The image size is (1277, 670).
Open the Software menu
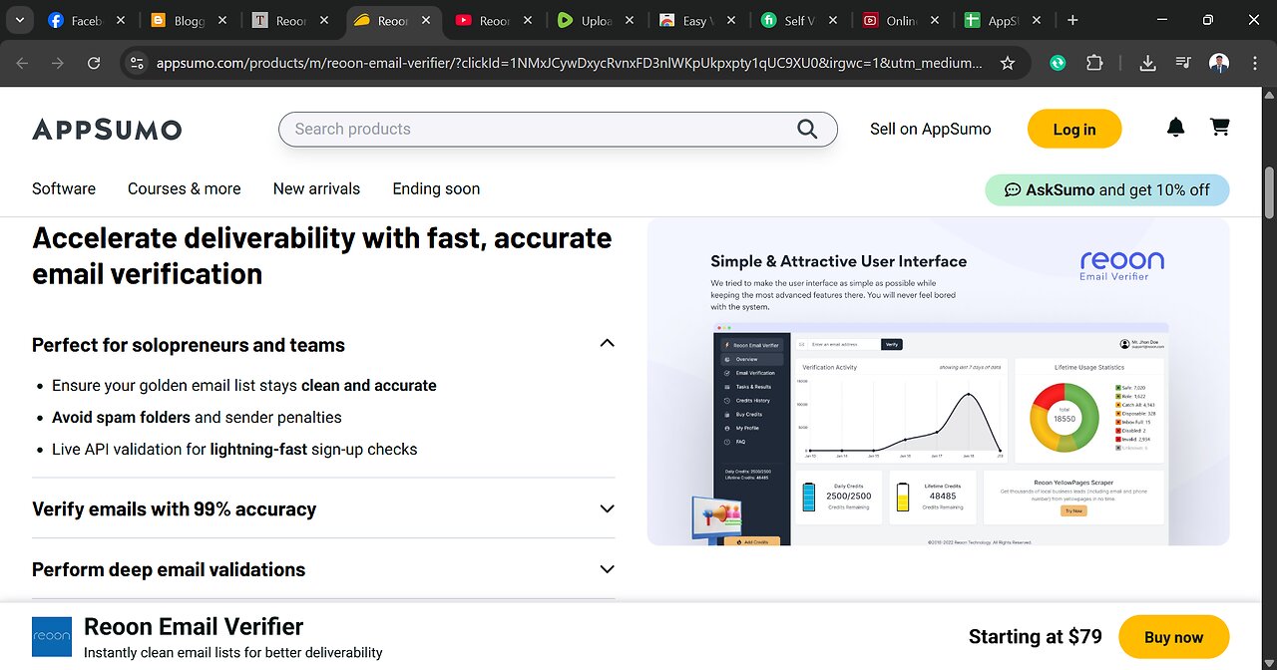pyautogui.click(x=64, y=188)
